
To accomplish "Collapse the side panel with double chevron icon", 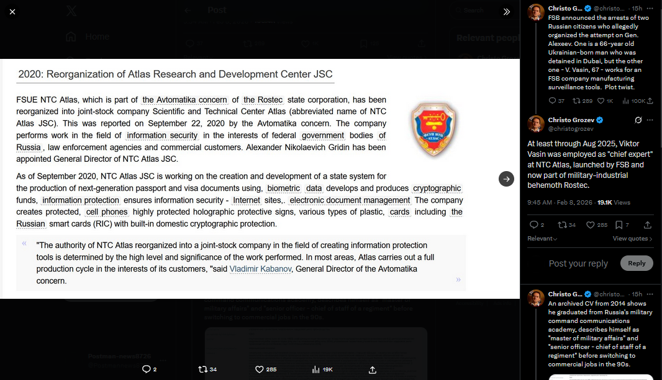I will coord(507,12).
